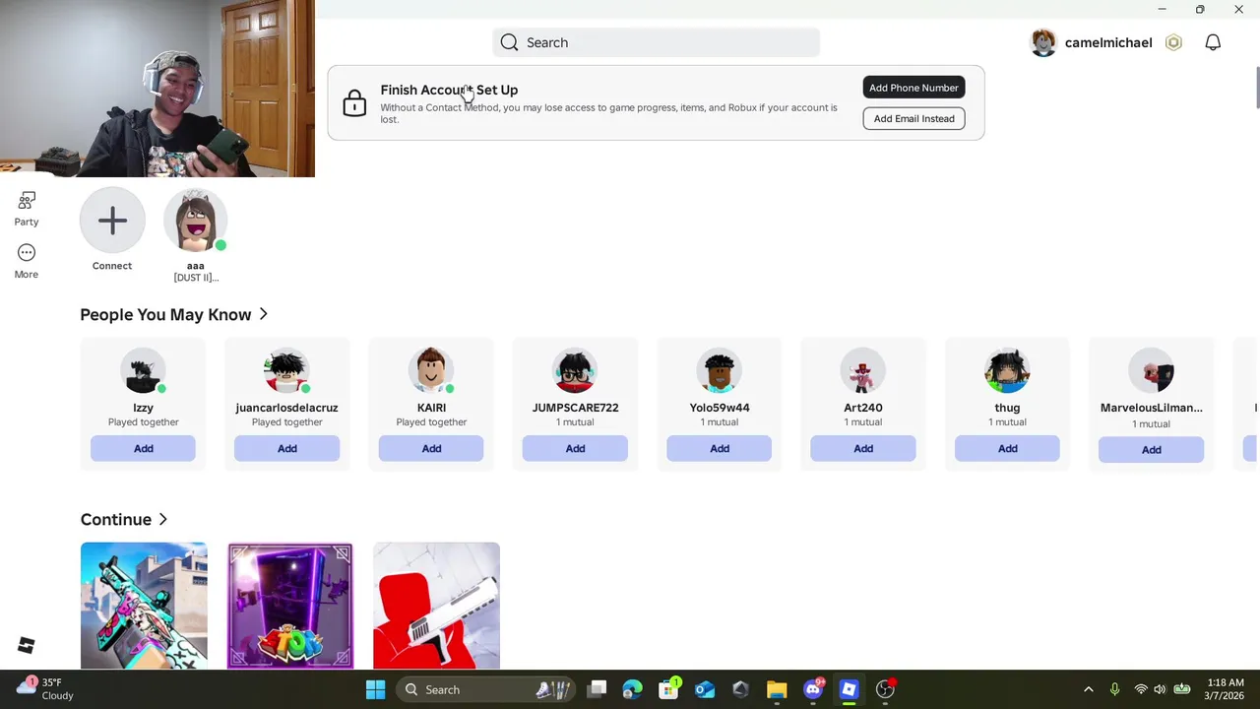Add JUMPSCARE722 as a friend
1260x709 pixels.
(575, 448)
